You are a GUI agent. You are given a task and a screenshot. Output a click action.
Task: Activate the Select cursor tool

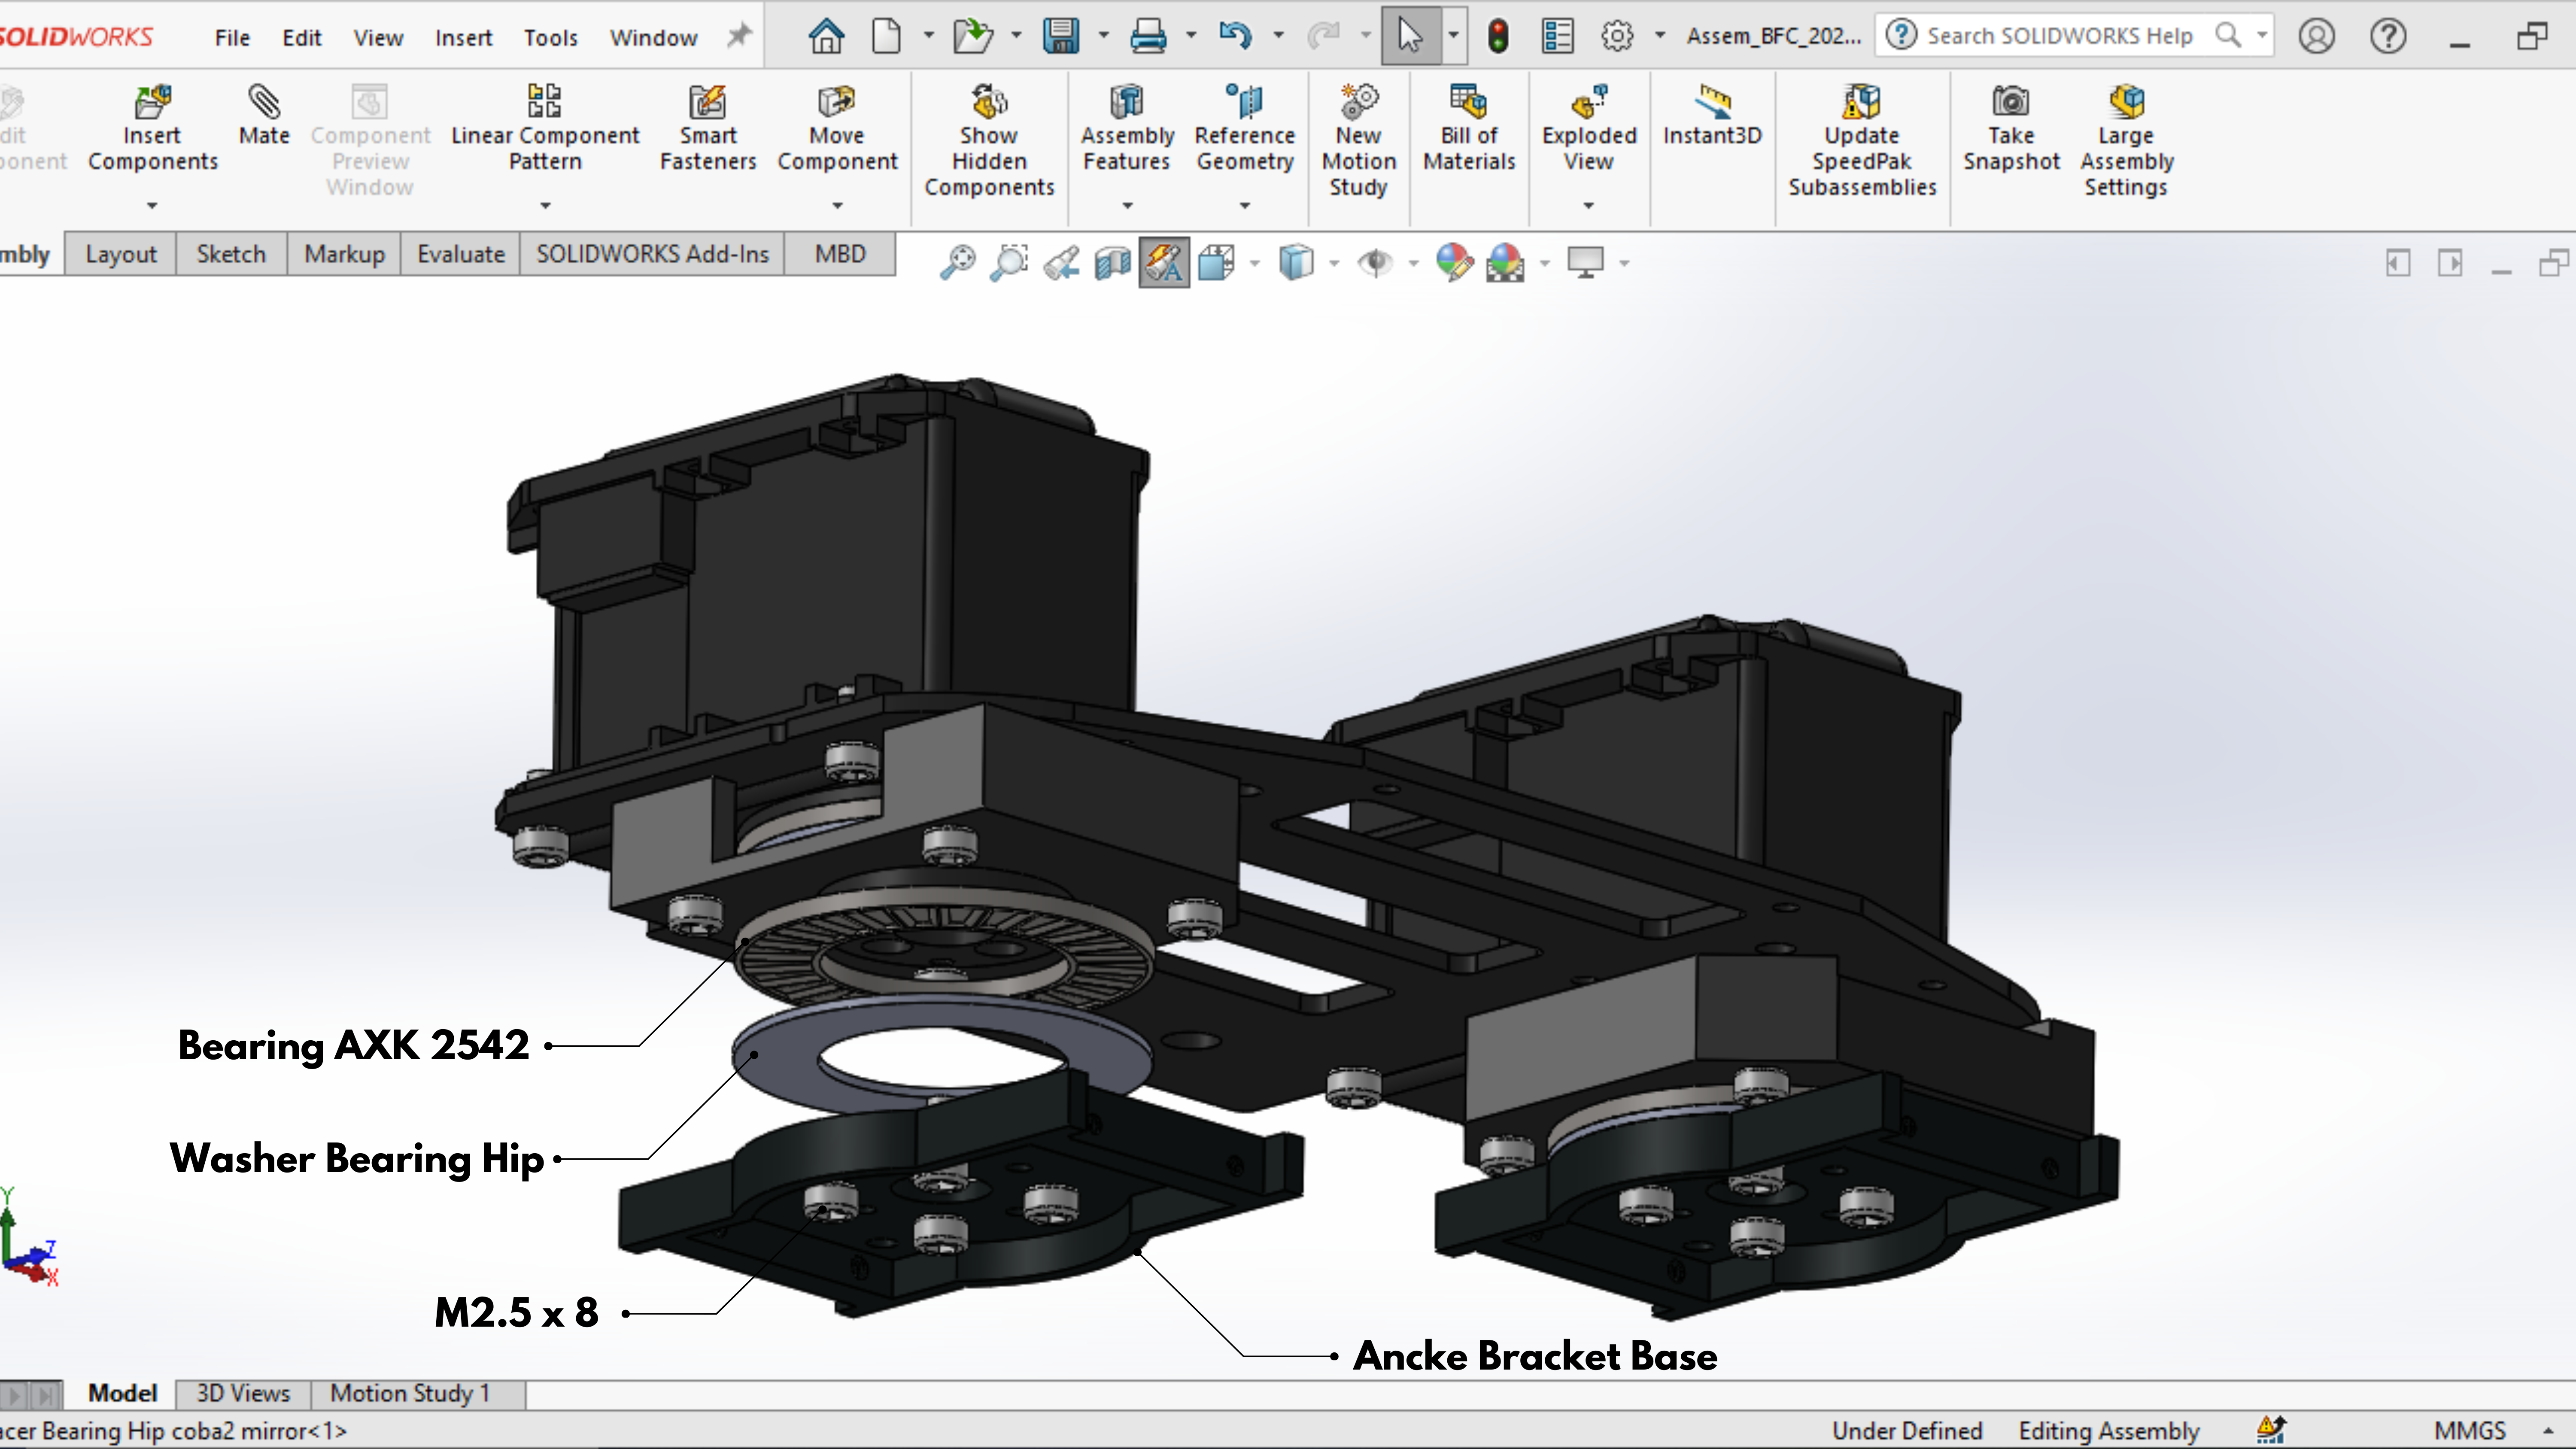click(1410, 37)
